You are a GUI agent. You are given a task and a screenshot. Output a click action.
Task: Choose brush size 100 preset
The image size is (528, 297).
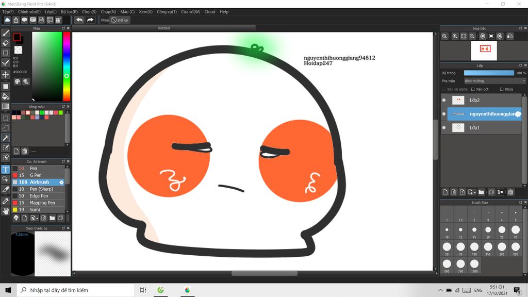tap(474, 249)
